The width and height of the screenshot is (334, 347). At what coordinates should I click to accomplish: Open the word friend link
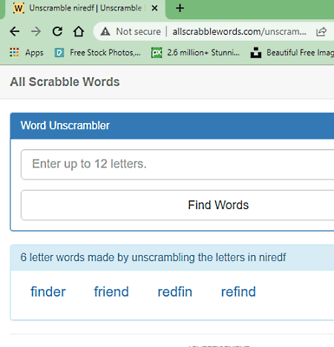coord(111,291)
